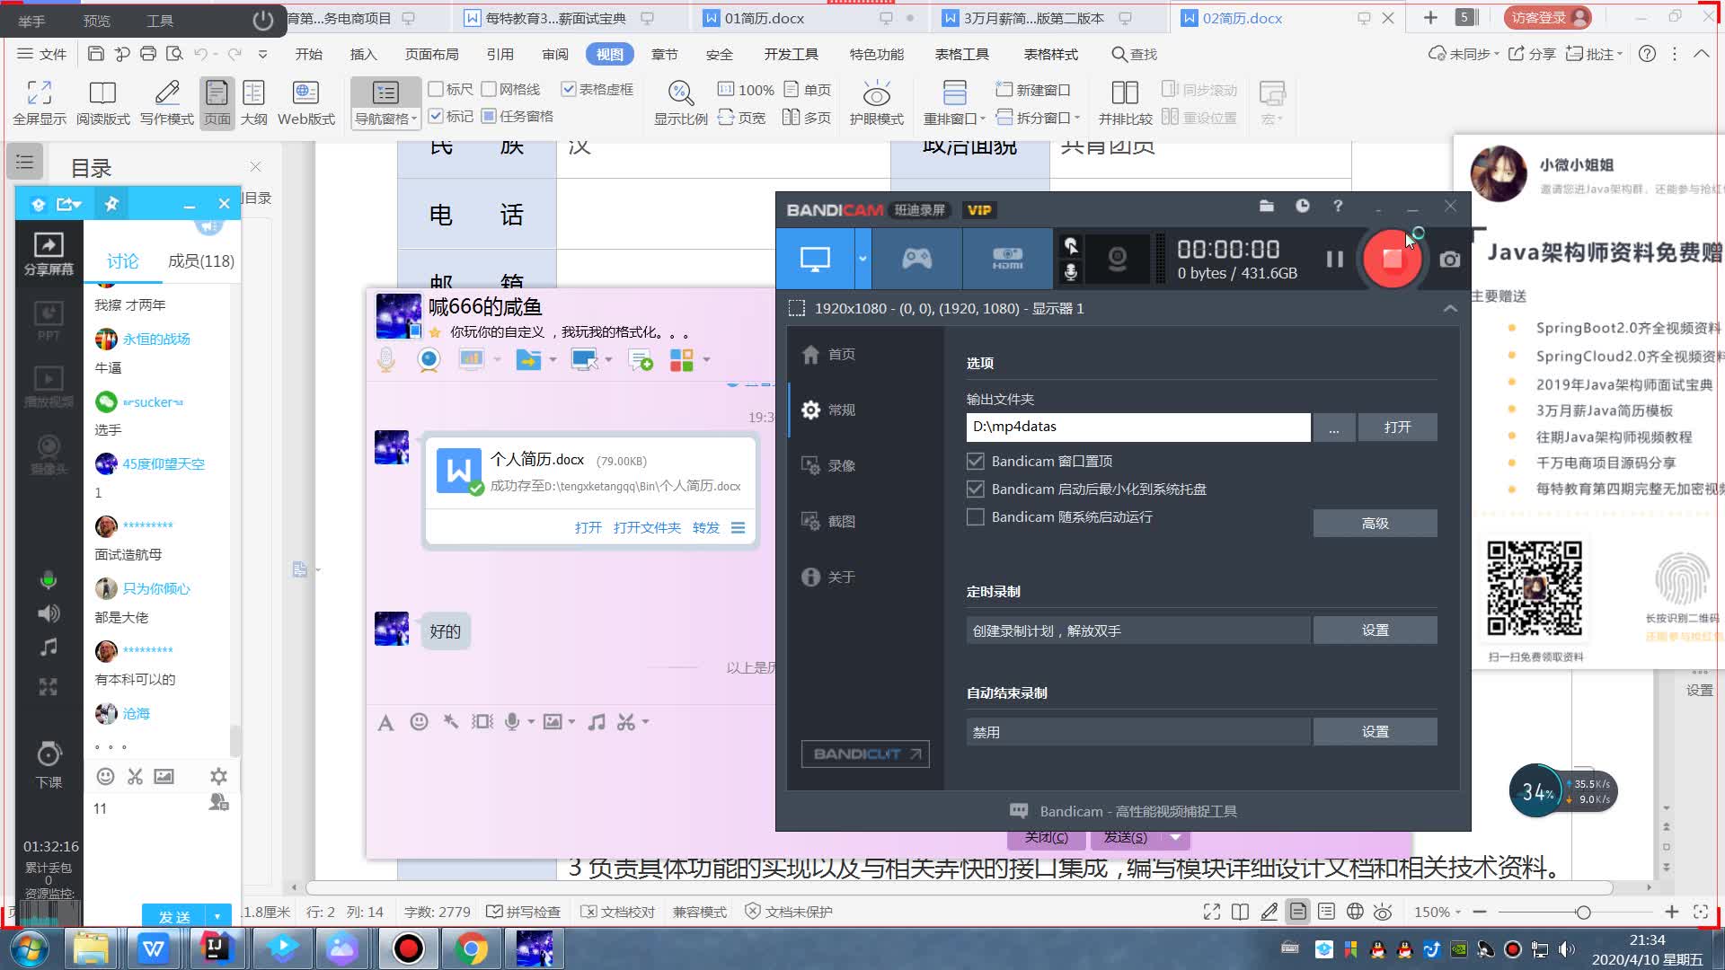The height and width of the screenshot is (970, 1725).
Task: Expand the screen mode dropdown arrow
Action: (862, 260)
